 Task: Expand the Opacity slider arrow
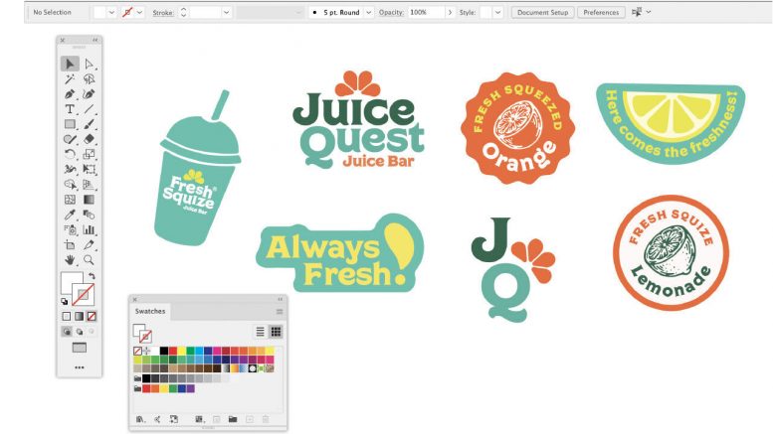(x=450, y=12)
